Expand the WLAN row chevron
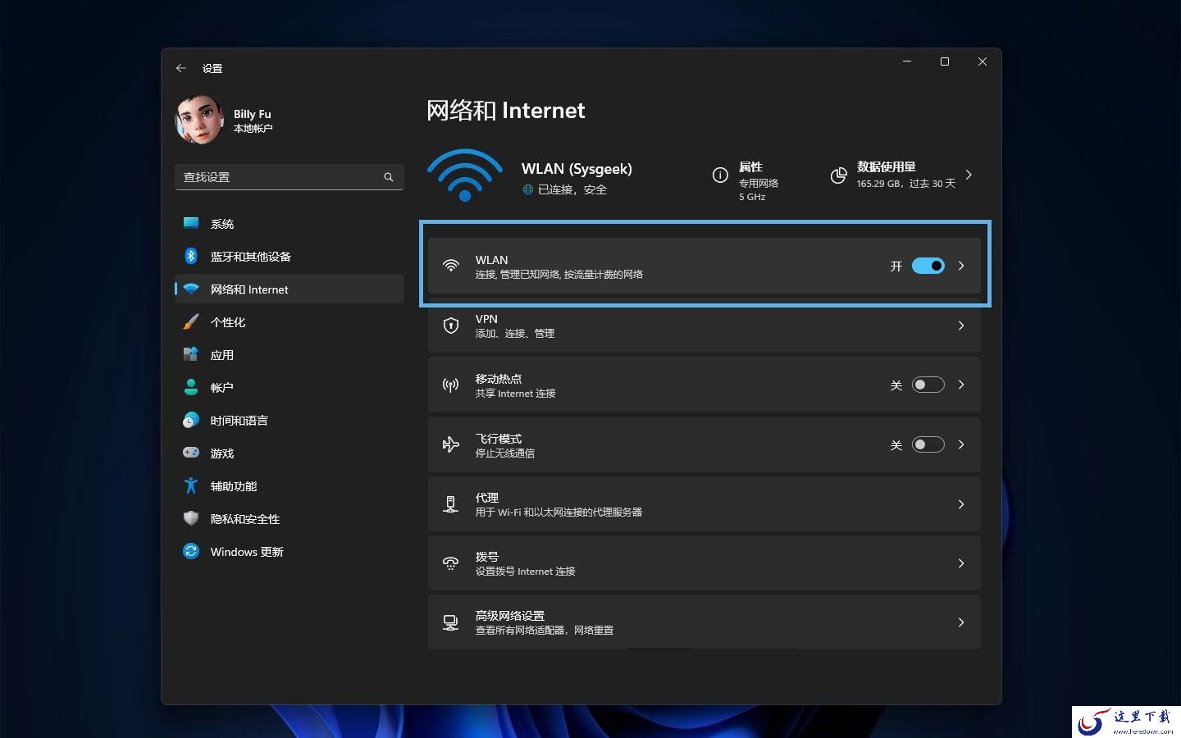This screenshot has width=1181, height=738. [x=961, y=266]
